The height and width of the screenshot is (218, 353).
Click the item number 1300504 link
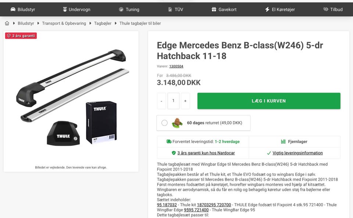click(x=176, y=66)
